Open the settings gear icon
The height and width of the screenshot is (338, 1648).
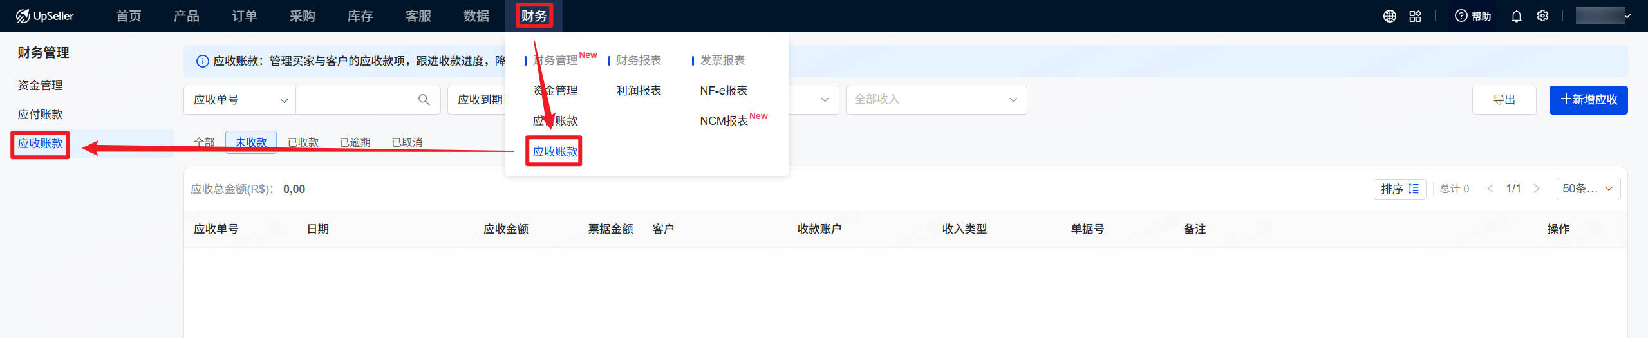coord(1542,16)
